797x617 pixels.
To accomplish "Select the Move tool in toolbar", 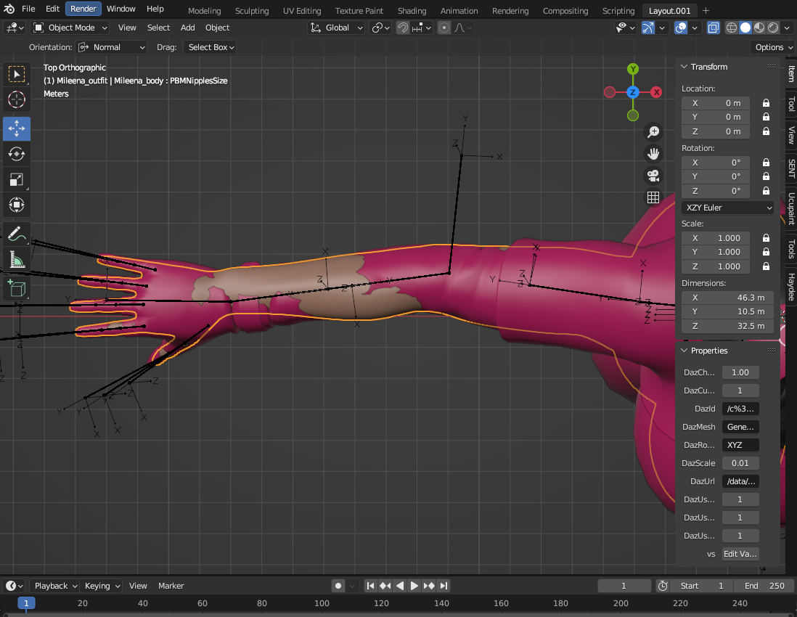I will point(17,128).
